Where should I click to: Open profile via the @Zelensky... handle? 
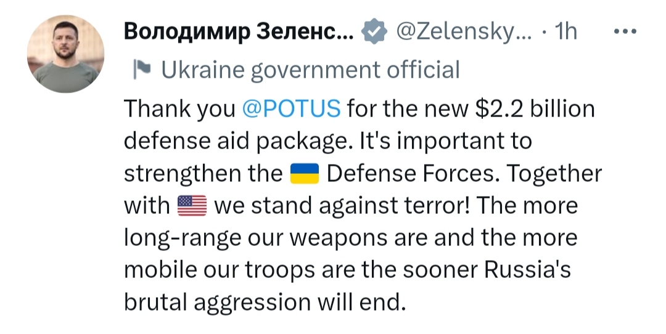pyautogui.click(x=463, y=32)
